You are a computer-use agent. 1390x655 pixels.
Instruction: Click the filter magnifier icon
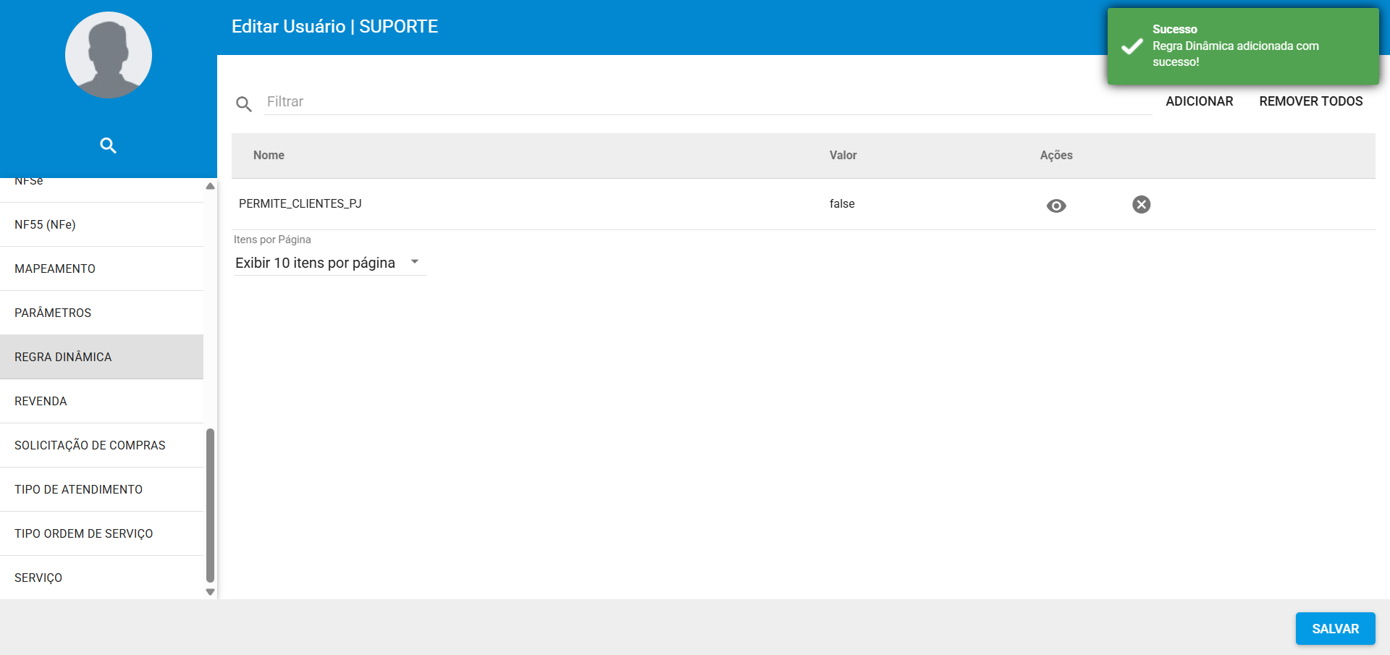(244, 104)
